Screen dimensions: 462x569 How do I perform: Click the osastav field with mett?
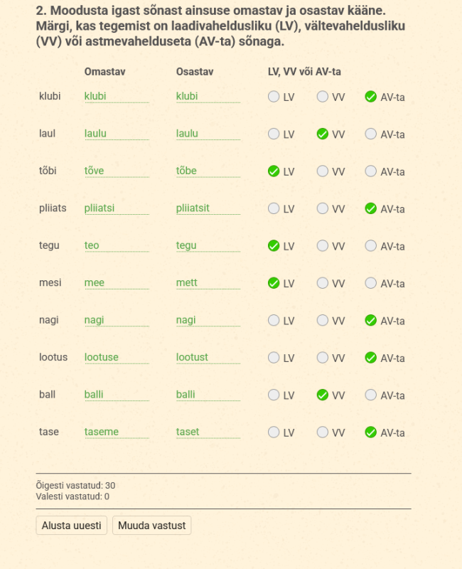[x=208, y=283]
